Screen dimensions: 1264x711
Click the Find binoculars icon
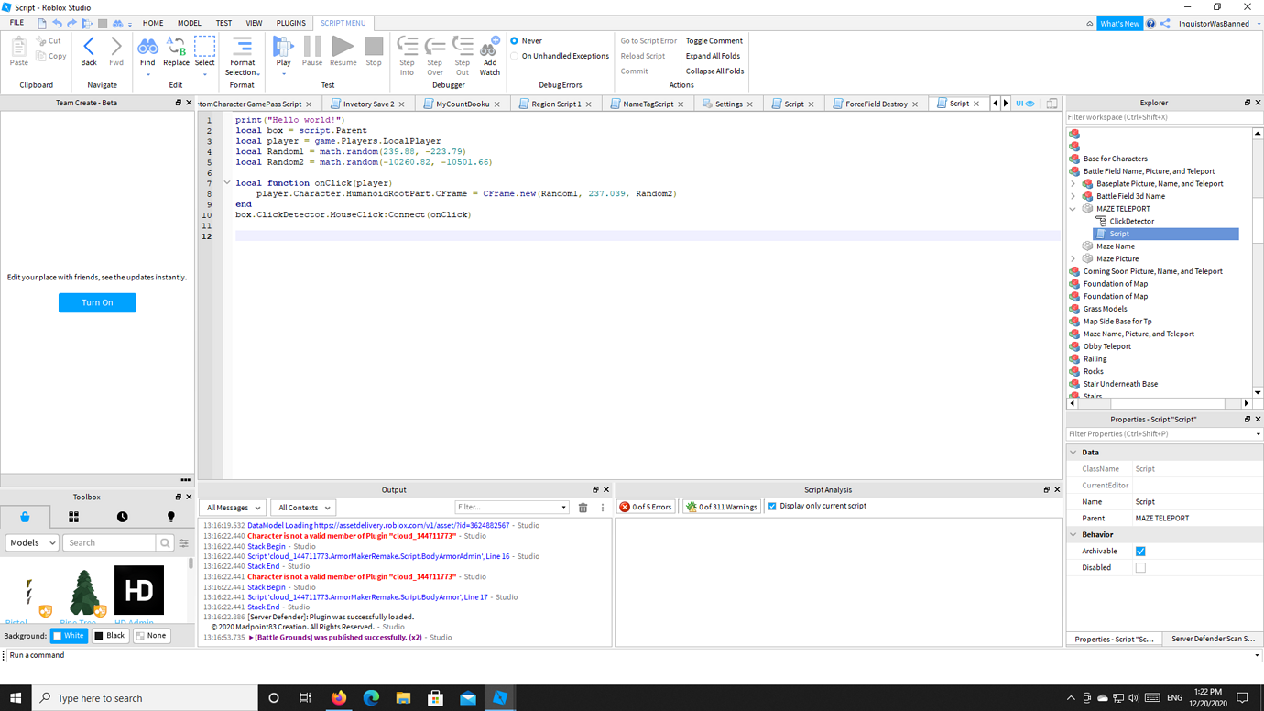(x=147, y=47)
